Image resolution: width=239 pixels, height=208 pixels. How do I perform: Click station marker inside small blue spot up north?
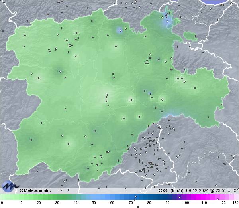[120, 31]
